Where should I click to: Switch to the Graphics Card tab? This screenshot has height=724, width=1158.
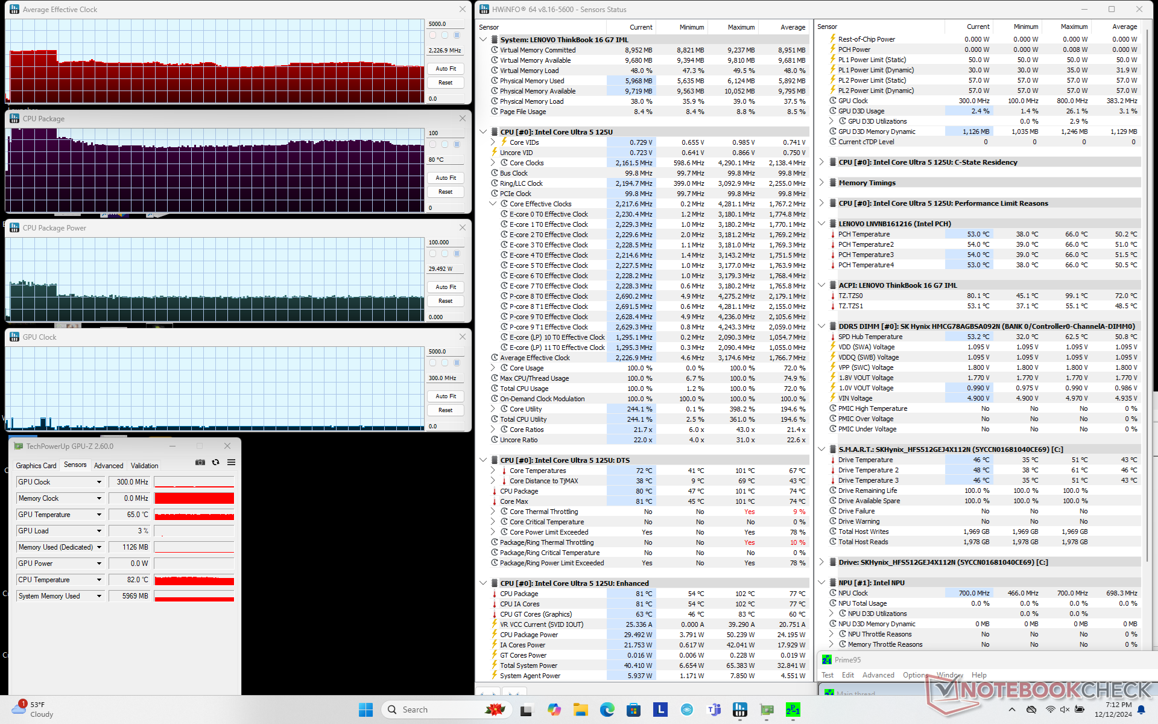click(x=36, y=465)
